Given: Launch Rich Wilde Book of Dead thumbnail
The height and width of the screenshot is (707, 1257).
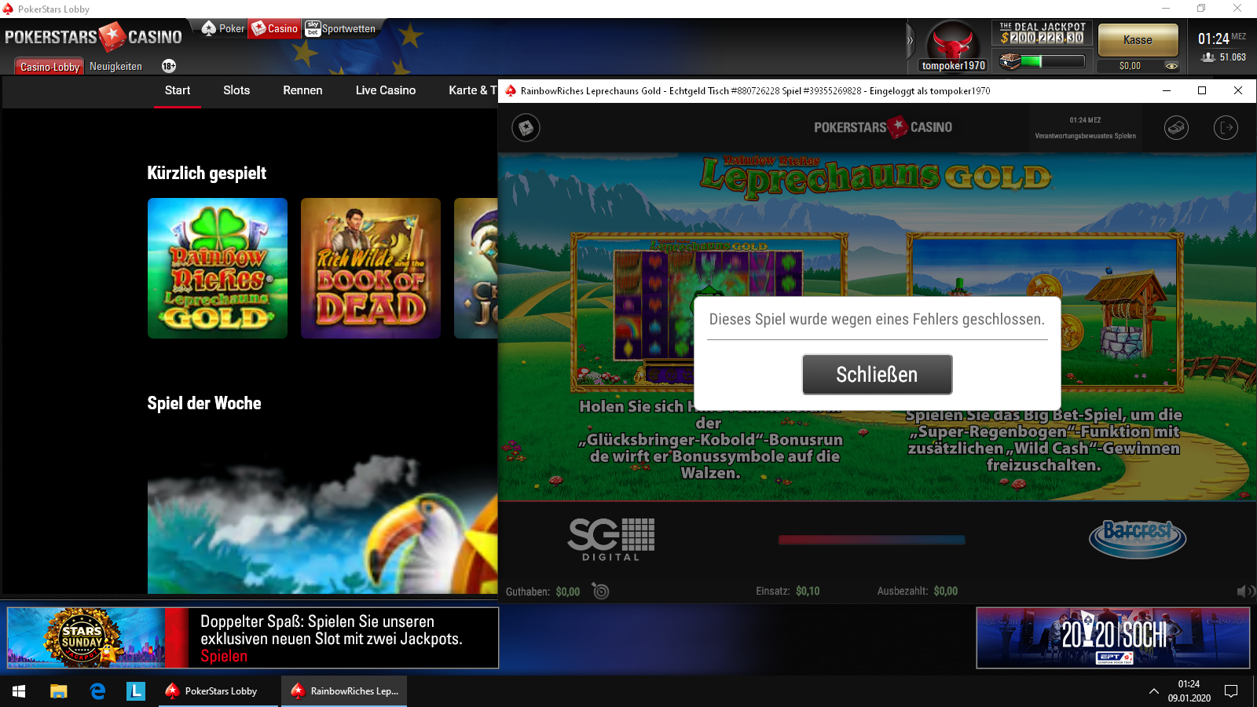Looking at the screenshot, I should coord(371,269).
